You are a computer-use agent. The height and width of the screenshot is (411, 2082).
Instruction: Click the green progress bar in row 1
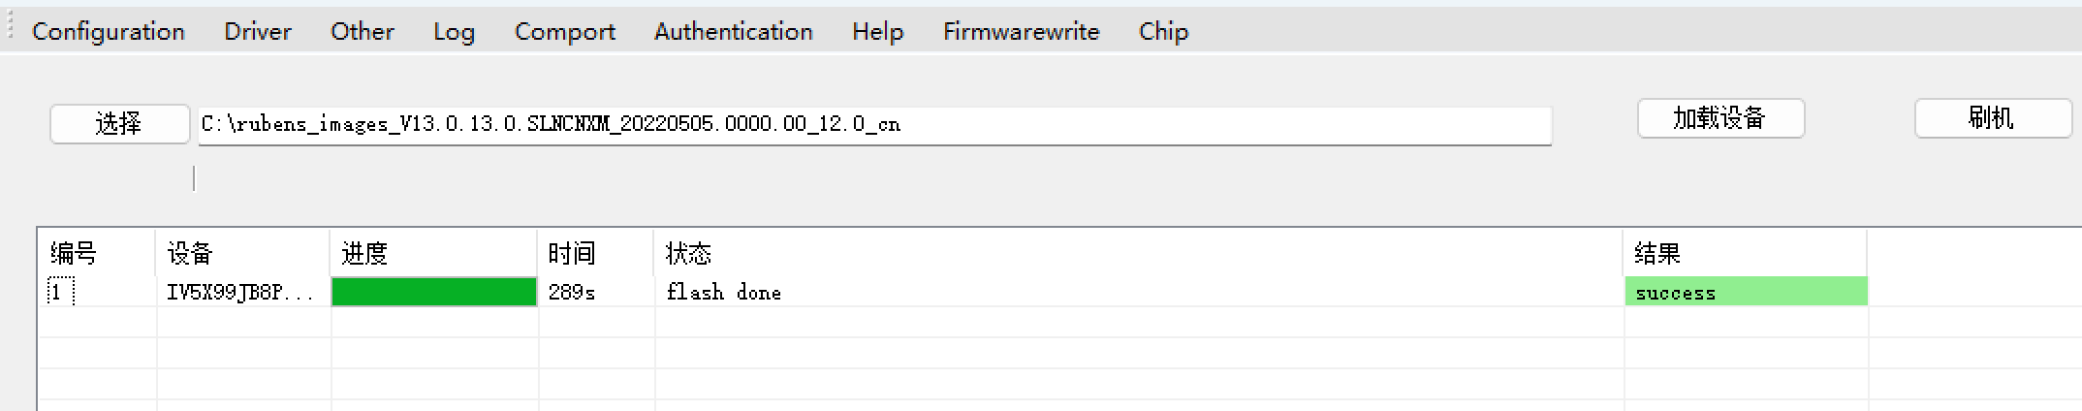pyautogui.click(x=434, y=292)
